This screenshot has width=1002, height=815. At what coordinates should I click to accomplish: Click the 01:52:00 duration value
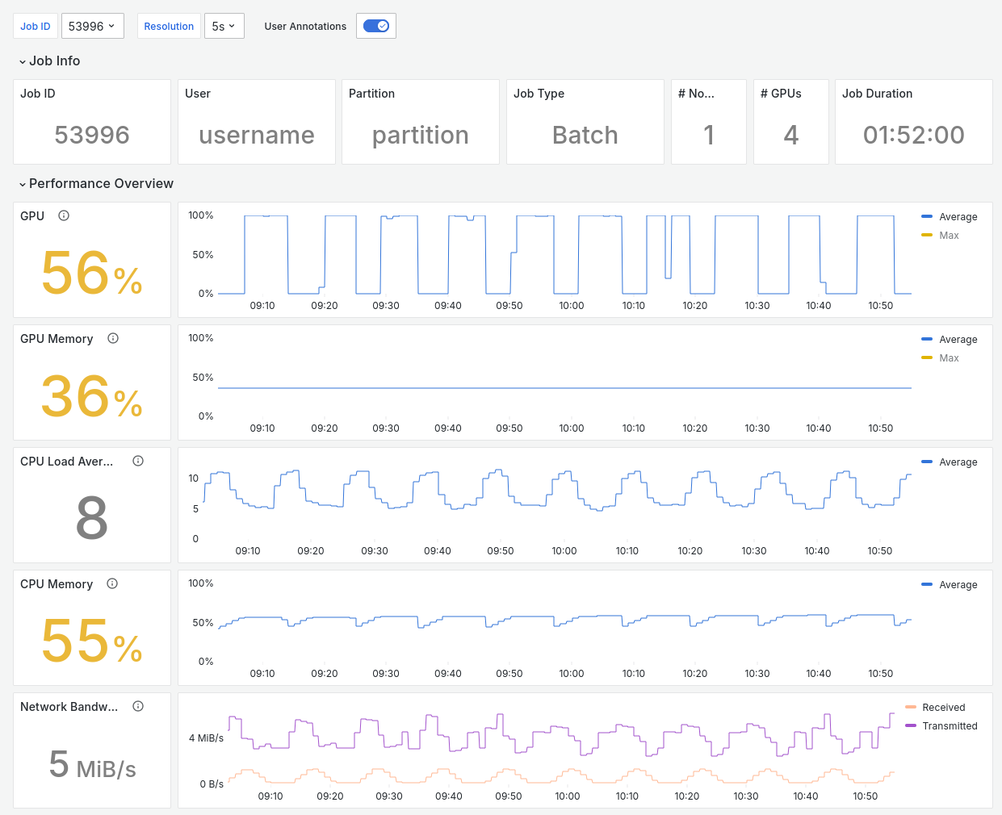(x=914, y=135)
